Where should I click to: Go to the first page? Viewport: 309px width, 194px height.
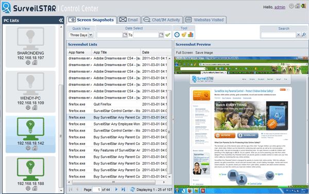tap(71, 189)
